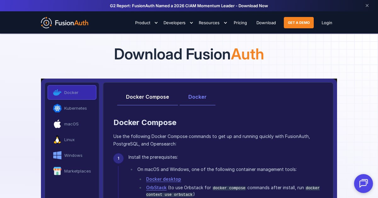The height and width of the screenshot is (198, 378).
Task: Click the FusionAuth logo icon
Action: pyautogui.click(x=46, y=23)
